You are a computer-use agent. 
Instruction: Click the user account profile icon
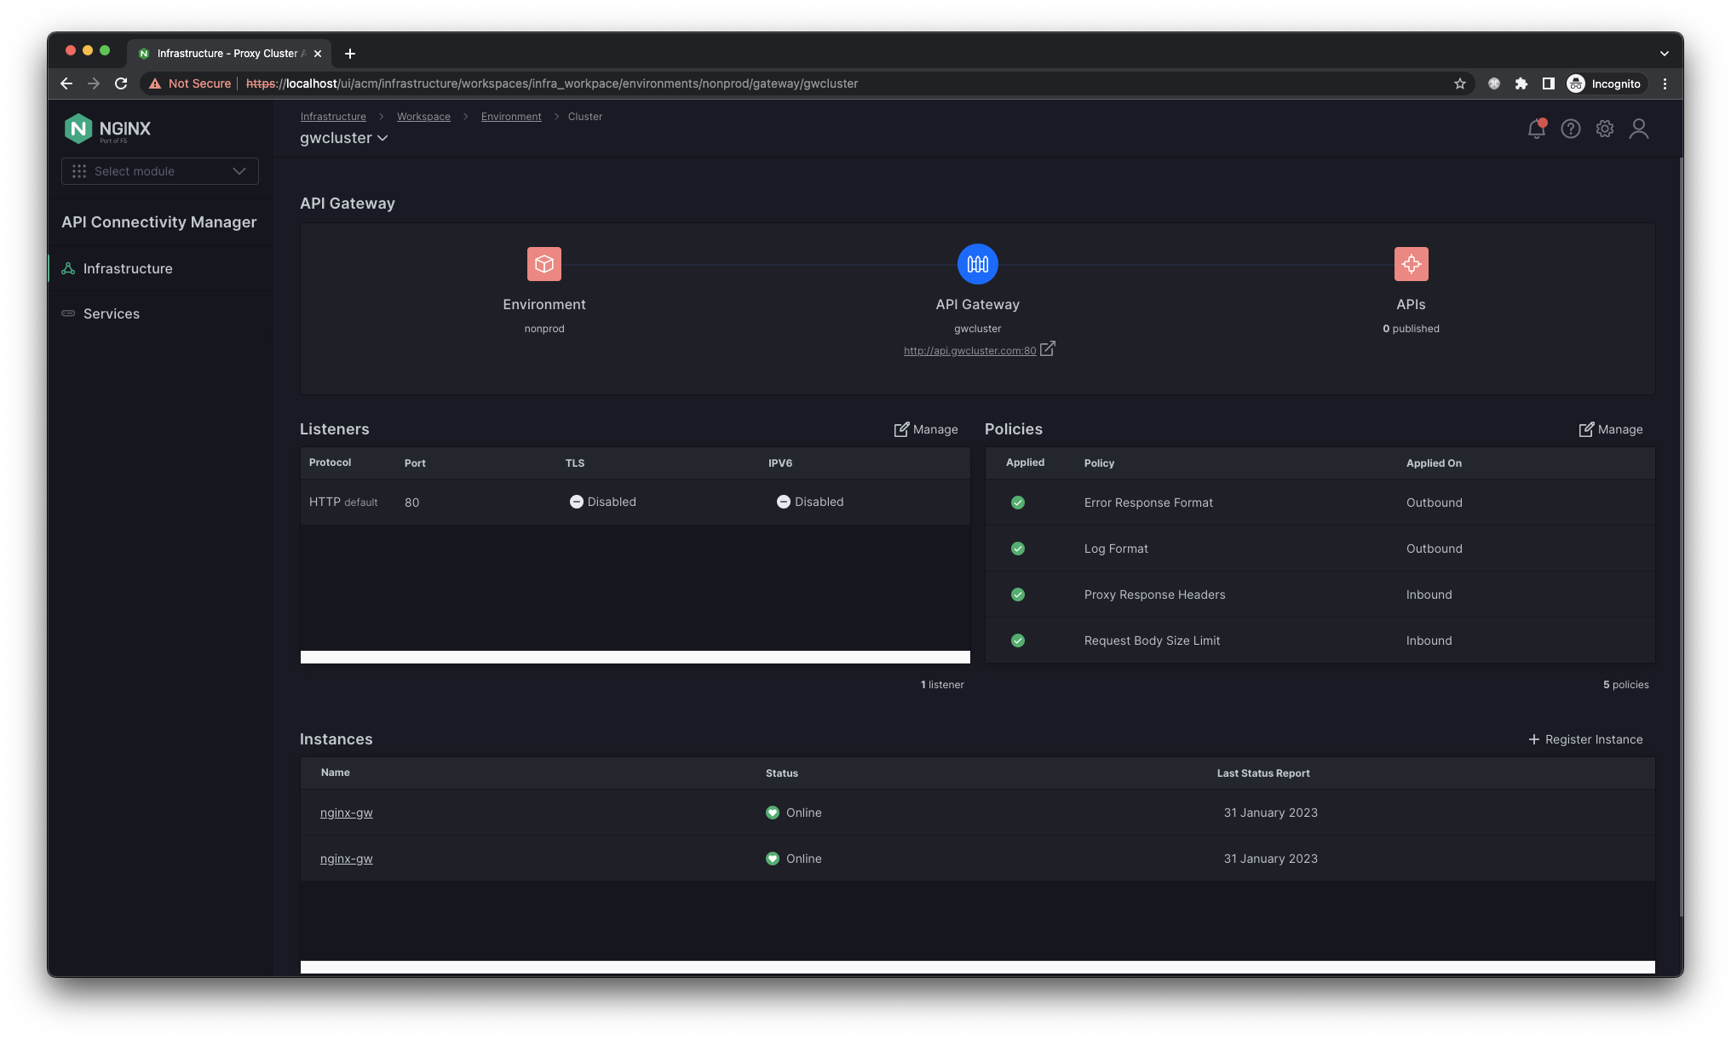(1639, 129)
